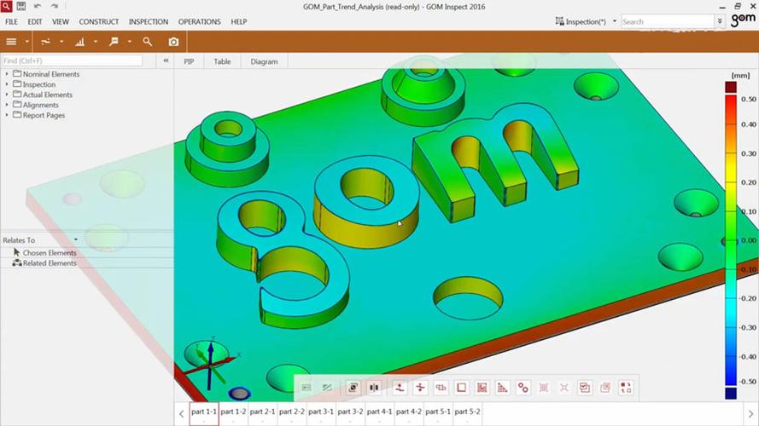Screen dimensions: 759x426
Task: Open the dropdown arrow beside annotation flag icon
Action: 130,42
